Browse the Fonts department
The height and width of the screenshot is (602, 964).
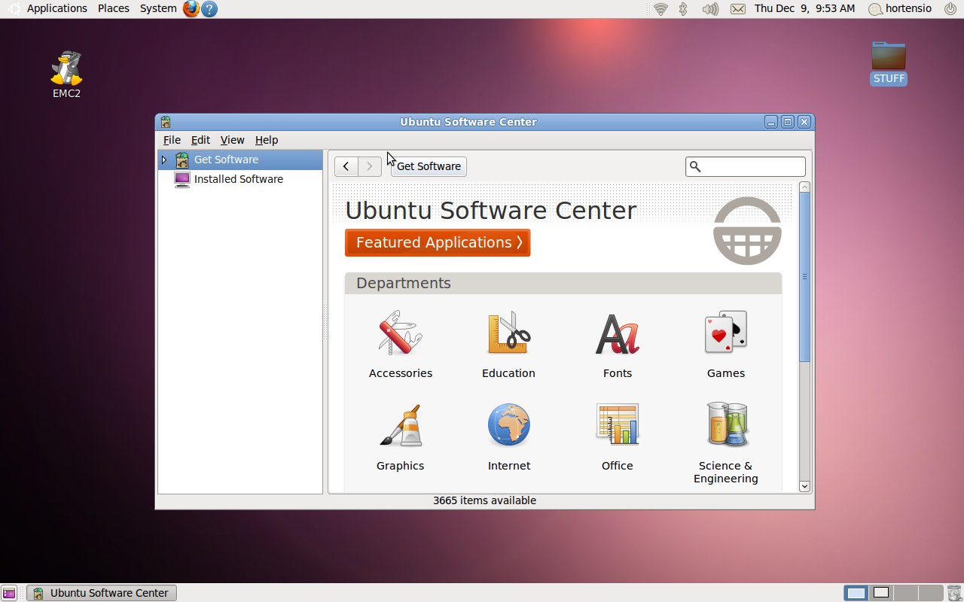coord(617,345)
